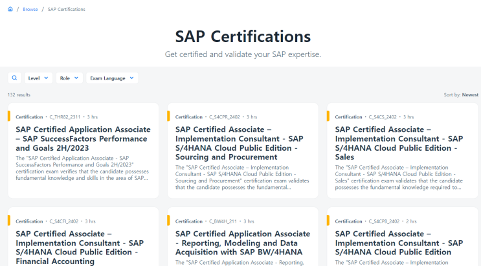Select exam code C_S4CS_2402

tap(383, 117)
